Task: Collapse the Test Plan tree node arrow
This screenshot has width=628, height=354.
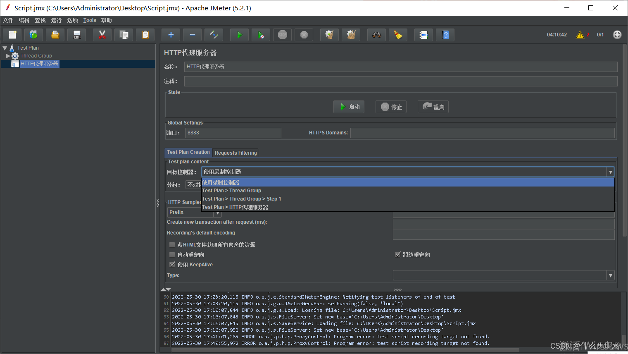Action: (5, 48)
